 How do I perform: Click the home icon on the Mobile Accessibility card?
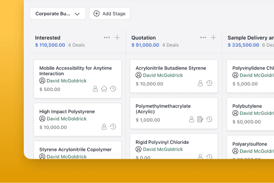[x=104, y=89]
